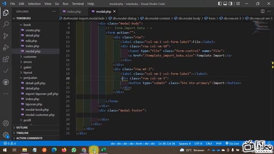Change encoding via UTF-8 status item

[x=198, y=144]
